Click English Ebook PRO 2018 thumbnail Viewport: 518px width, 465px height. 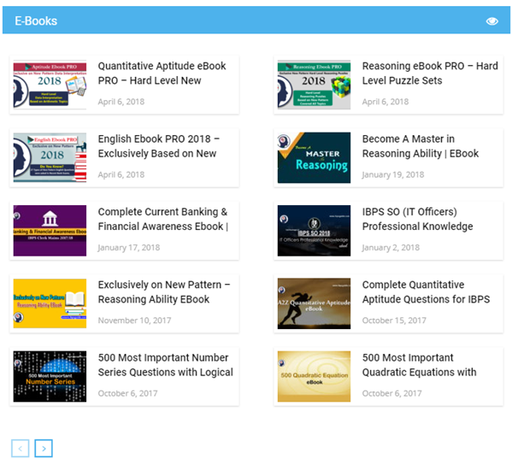pos(50,157)
